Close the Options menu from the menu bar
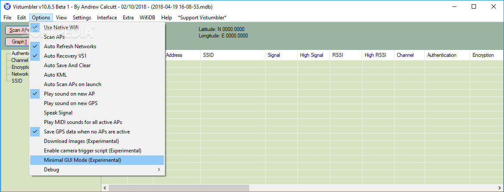The image size is (504, 192). click(41, 18)
